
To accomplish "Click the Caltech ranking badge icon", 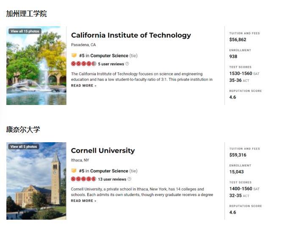I will (74, 55).
